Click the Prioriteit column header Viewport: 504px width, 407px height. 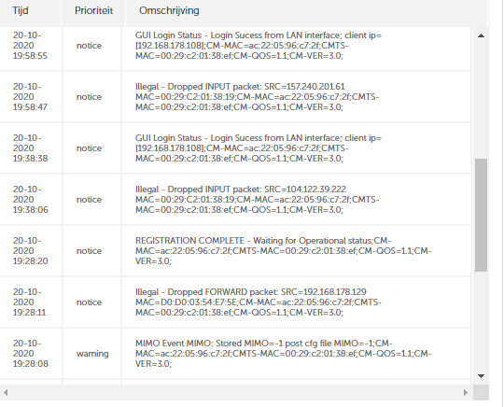pos(93,10)
